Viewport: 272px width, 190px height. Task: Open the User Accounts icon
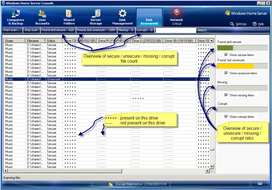click(42, 14)
